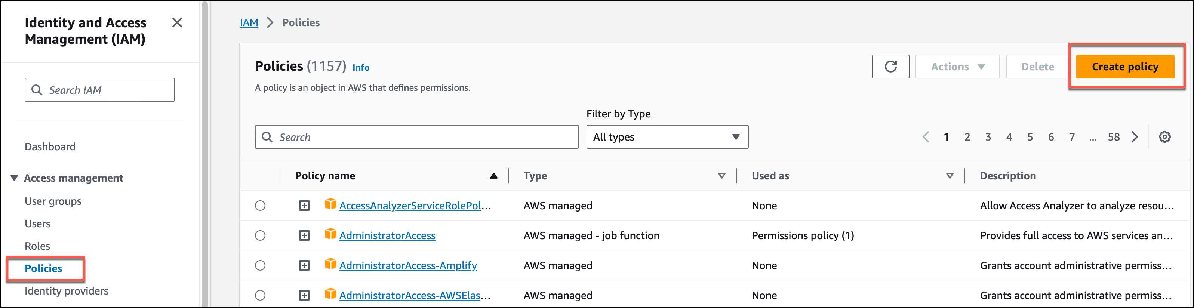Click the previous page arrow
1194x308 pixels.
pos(926,137)
